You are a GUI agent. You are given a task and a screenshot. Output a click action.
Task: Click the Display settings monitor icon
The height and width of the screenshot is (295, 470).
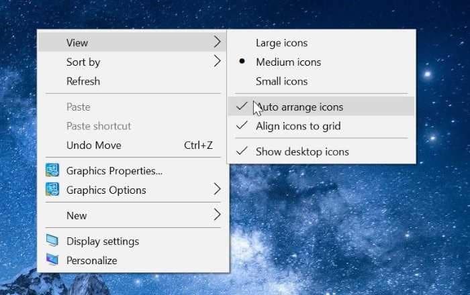click(x=52, y=241)
